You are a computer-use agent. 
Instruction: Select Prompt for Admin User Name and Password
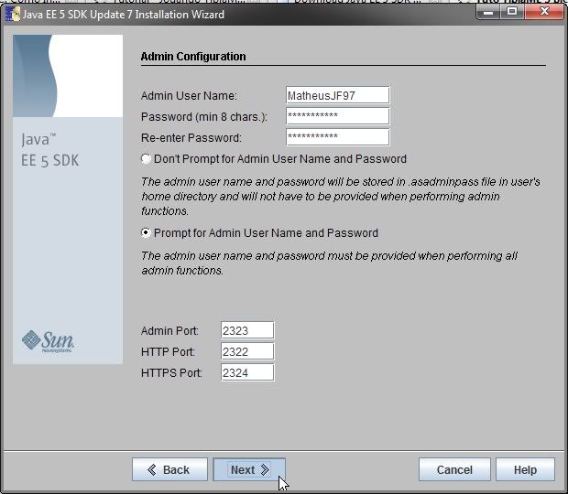tap(147, 233)
